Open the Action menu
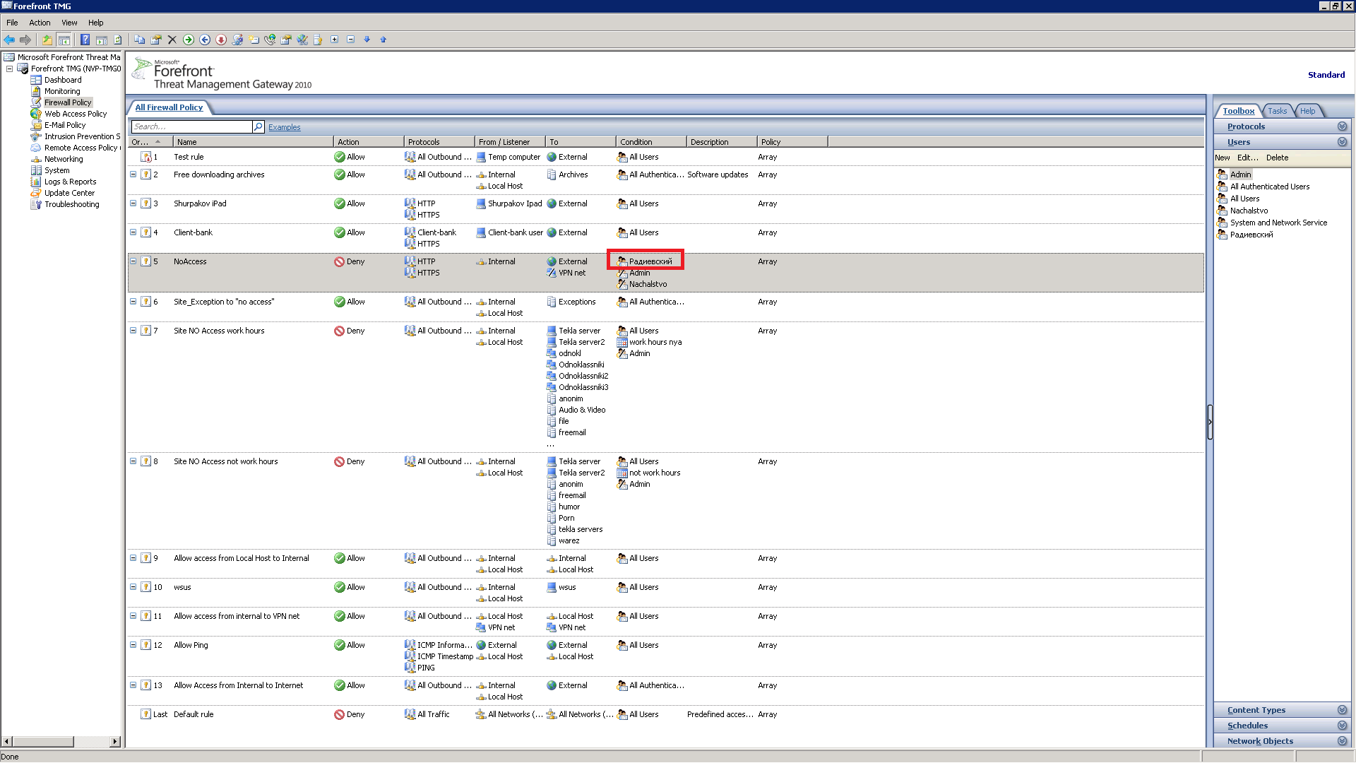1356x763 pixels. [40, 23]
